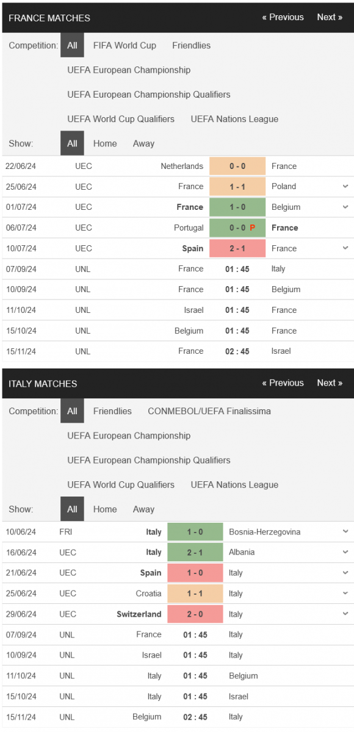This screenshot has height=732, width=354.
Task: Select FIFA World Cup filter for France
Action: coord(125,45)
